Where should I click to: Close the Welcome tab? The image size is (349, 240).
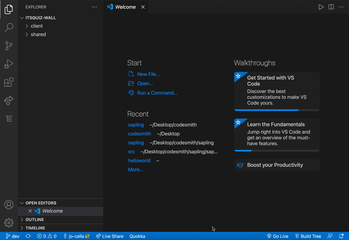(x=143, y=7)
